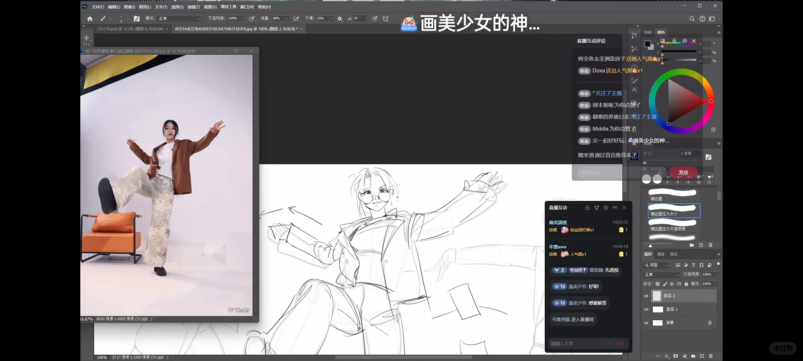The image size is (803, 361).
Task: Open the brush 模式 blend mode dropdown
Action: tap(179, 19)
